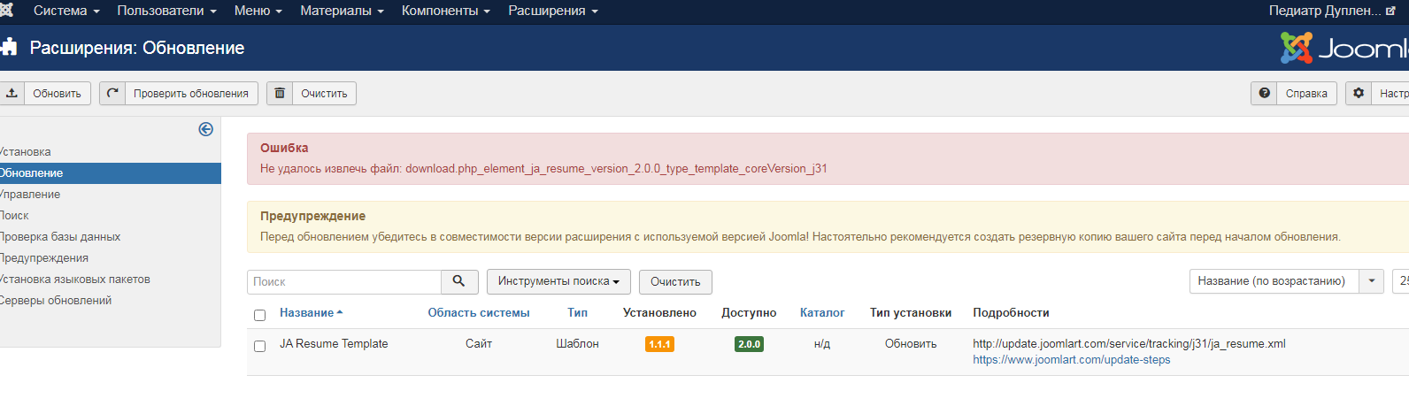
Task: Toggle the select-all checkbox in table header
Action: pos(259,315)
